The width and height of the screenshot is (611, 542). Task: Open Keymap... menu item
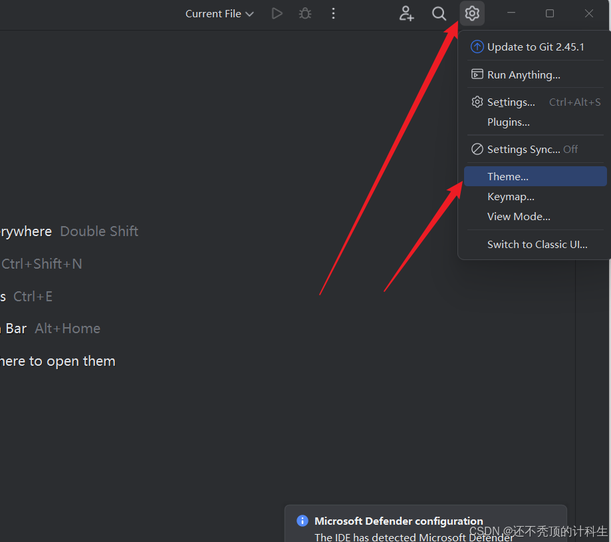coord(535,197)
